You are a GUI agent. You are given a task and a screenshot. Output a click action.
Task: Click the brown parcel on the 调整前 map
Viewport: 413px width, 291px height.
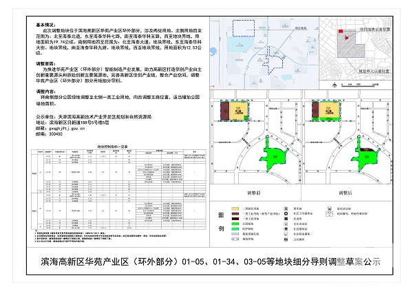click(224, 111)
